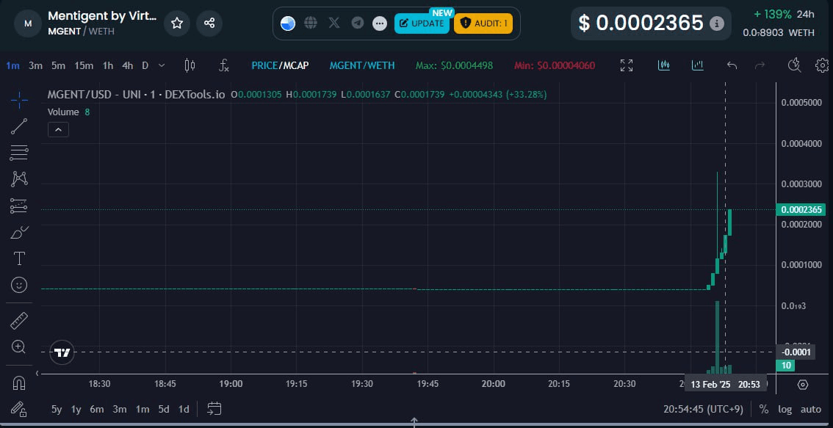Open timezone menu showing 20:54:45 (UTC+9)
The width and height of the screenshot is (833, 428).
click(703, 409)
